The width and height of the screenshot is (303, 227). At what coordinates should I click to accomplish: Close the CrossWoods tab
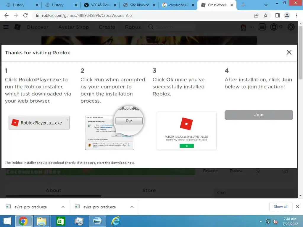232,5
